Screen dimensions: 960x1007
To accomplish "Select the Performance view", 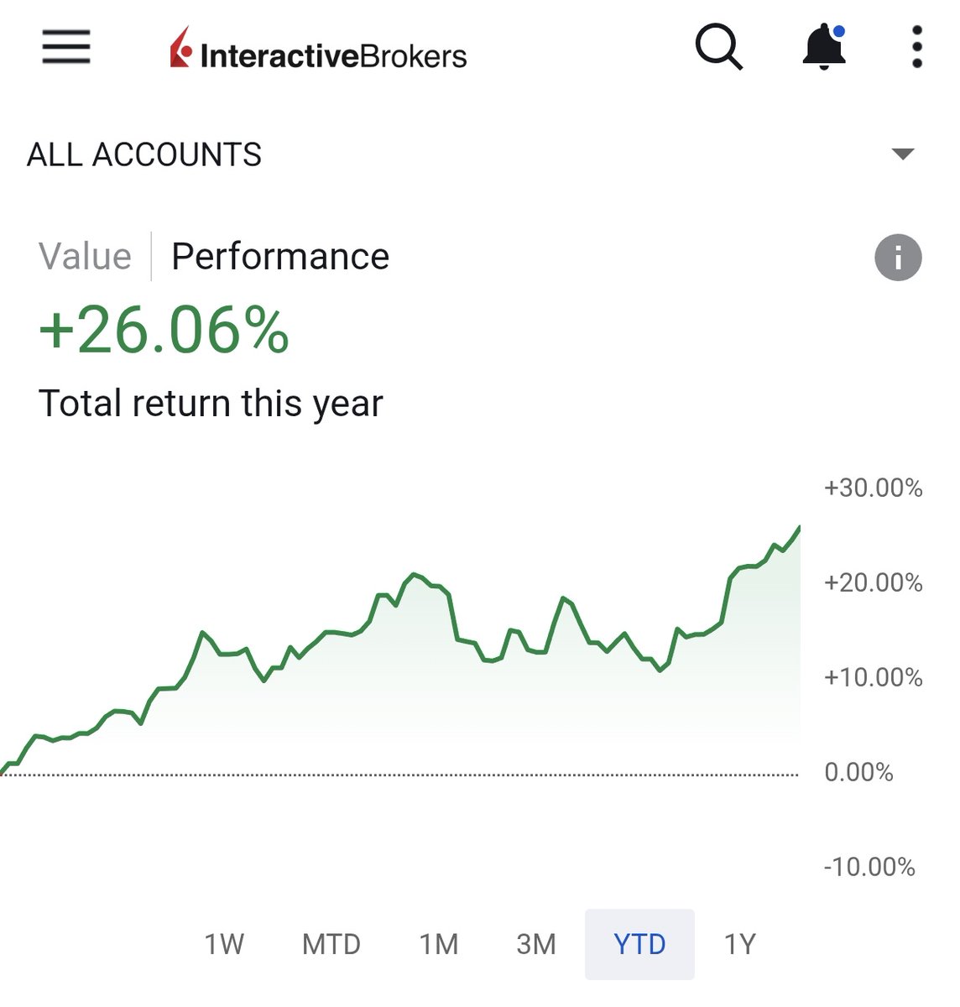I will point(280,257).
